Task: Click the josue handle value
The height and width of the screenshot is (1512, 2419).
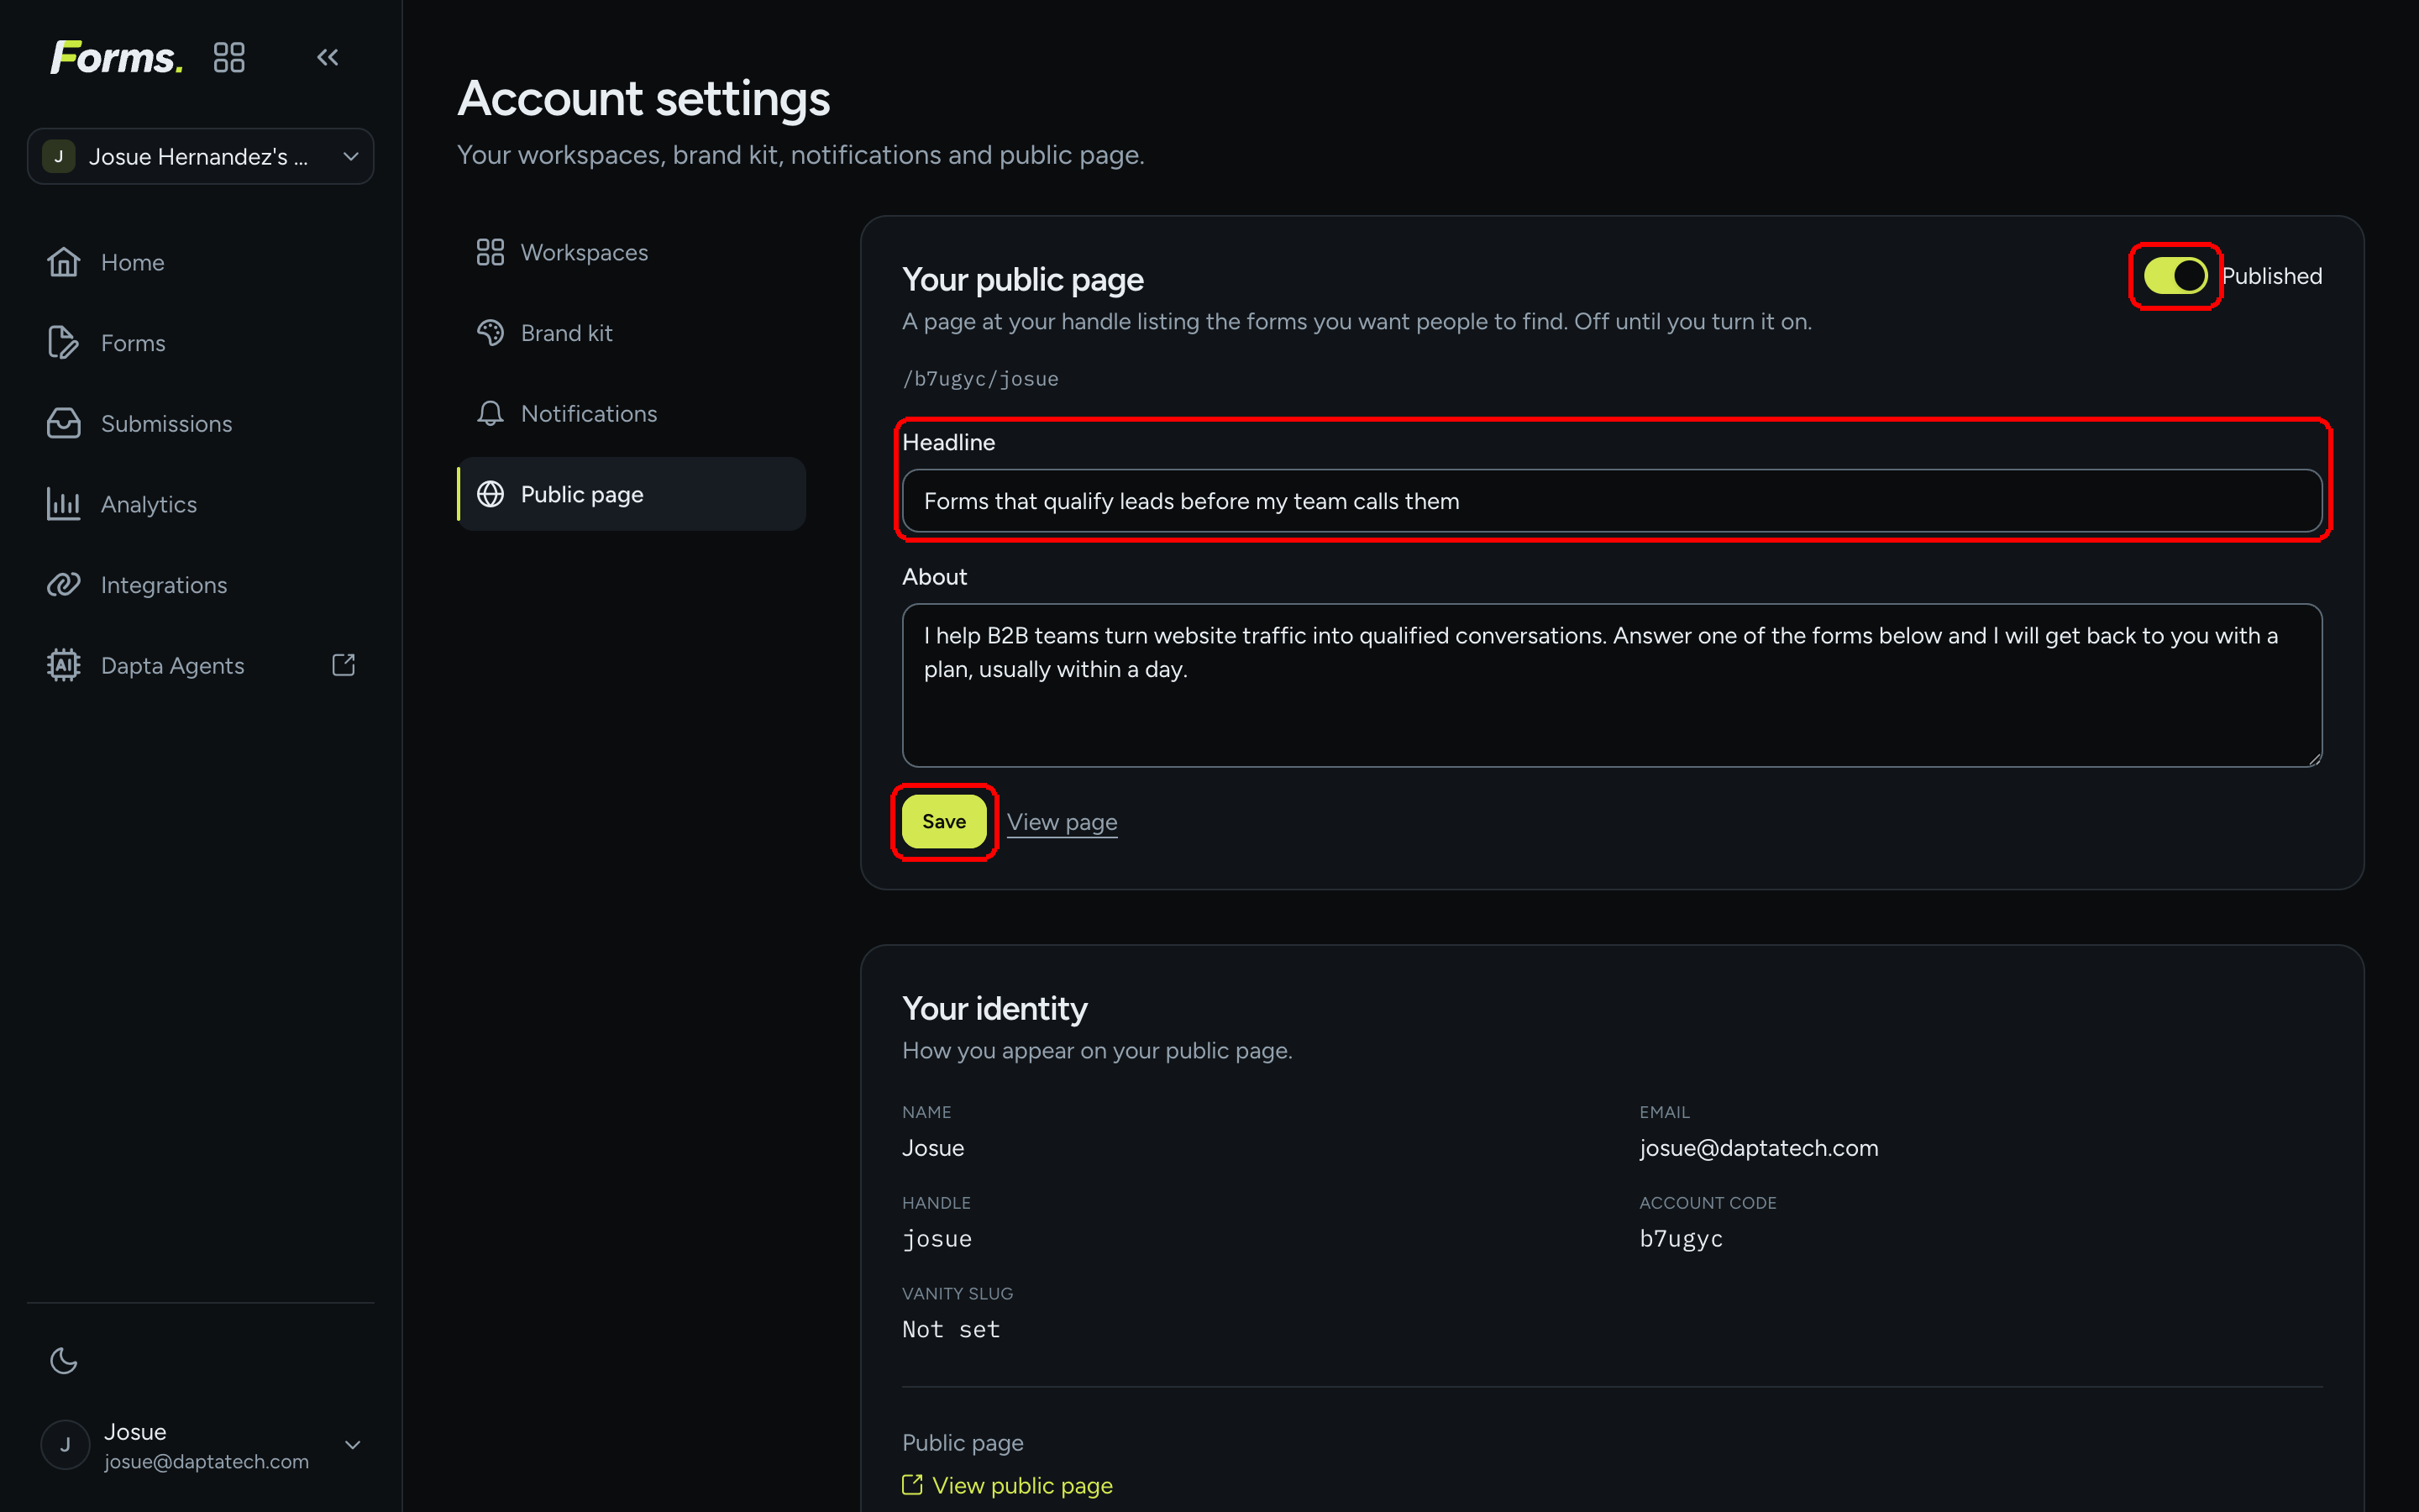Action: 937,1239
